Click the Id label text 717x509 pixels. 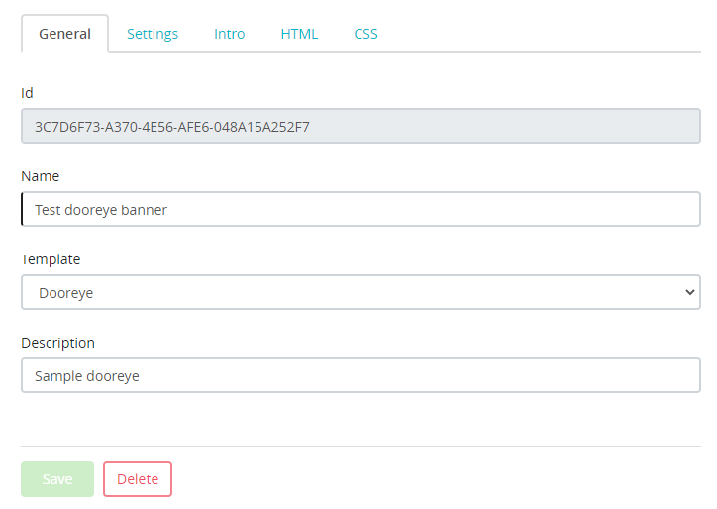27,93
